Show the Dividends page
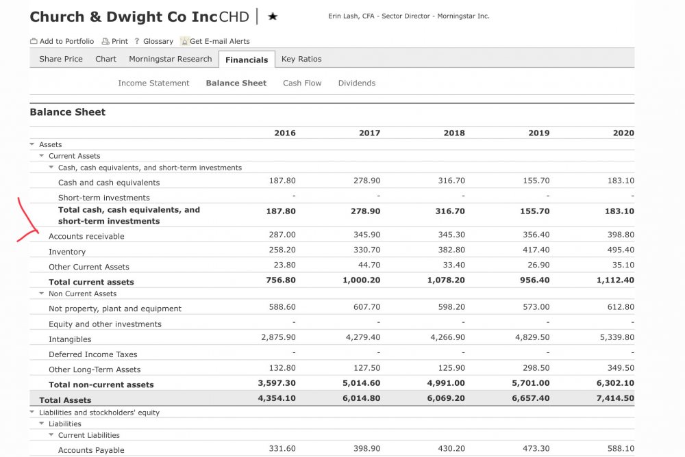 pos(357,83)
